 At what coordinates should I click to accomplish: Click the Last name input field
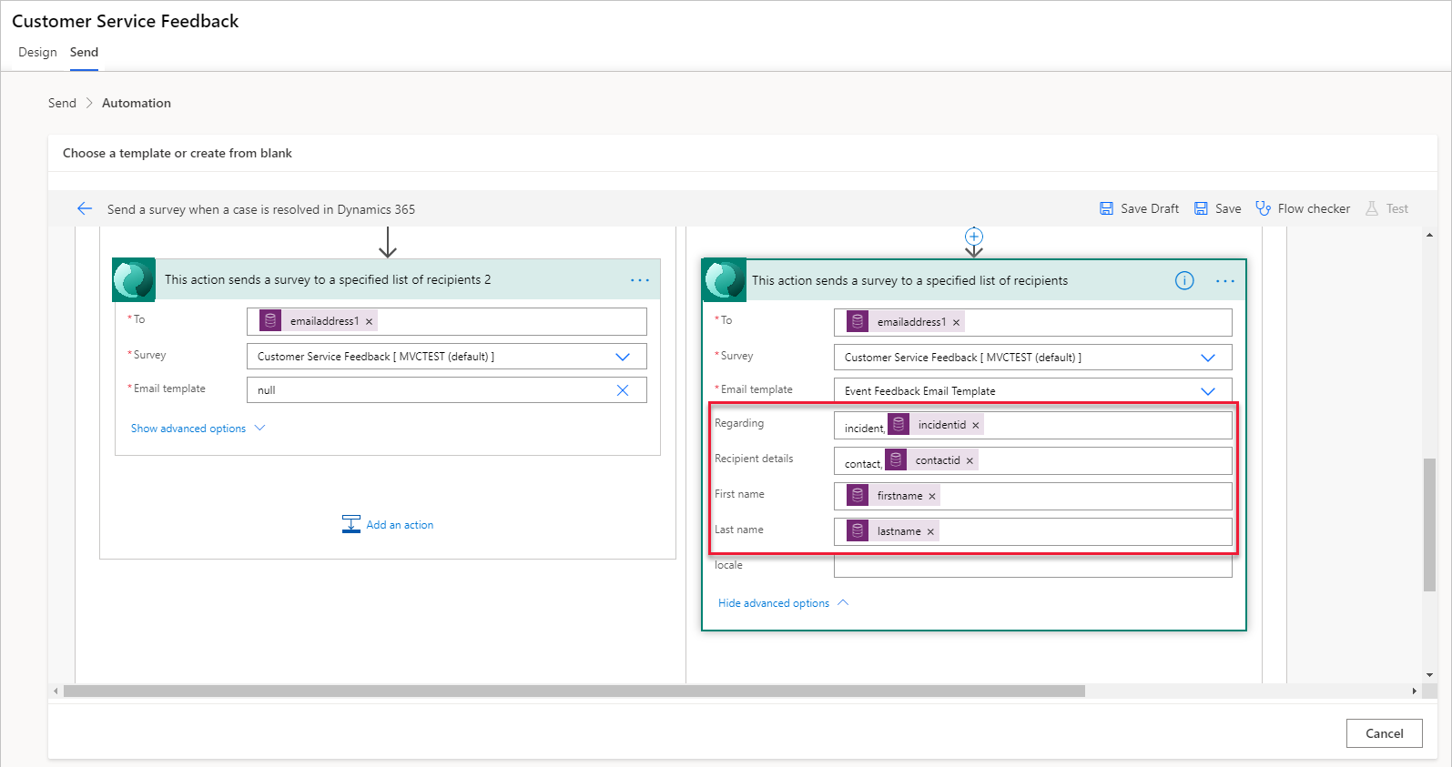[1032, 531]
